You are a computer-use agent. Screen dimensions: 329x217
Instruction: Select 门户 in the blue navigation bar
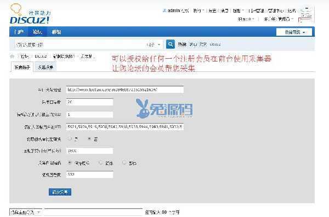(19, 32)
